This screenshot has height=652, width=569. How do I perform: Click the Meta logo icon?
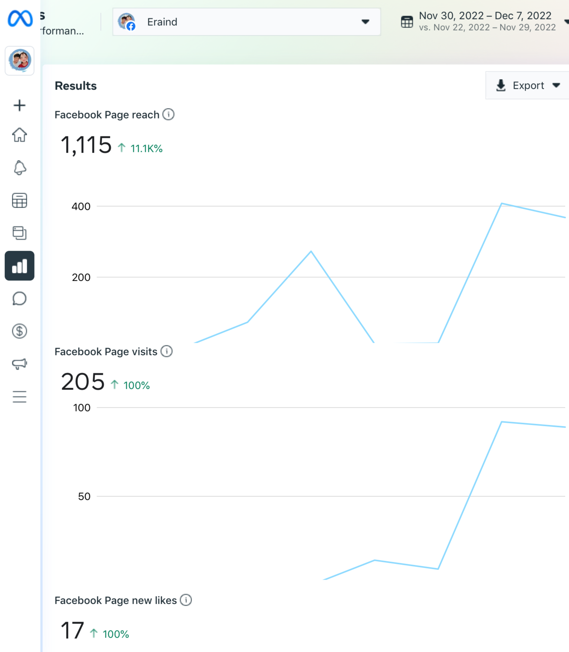point(20,19)
